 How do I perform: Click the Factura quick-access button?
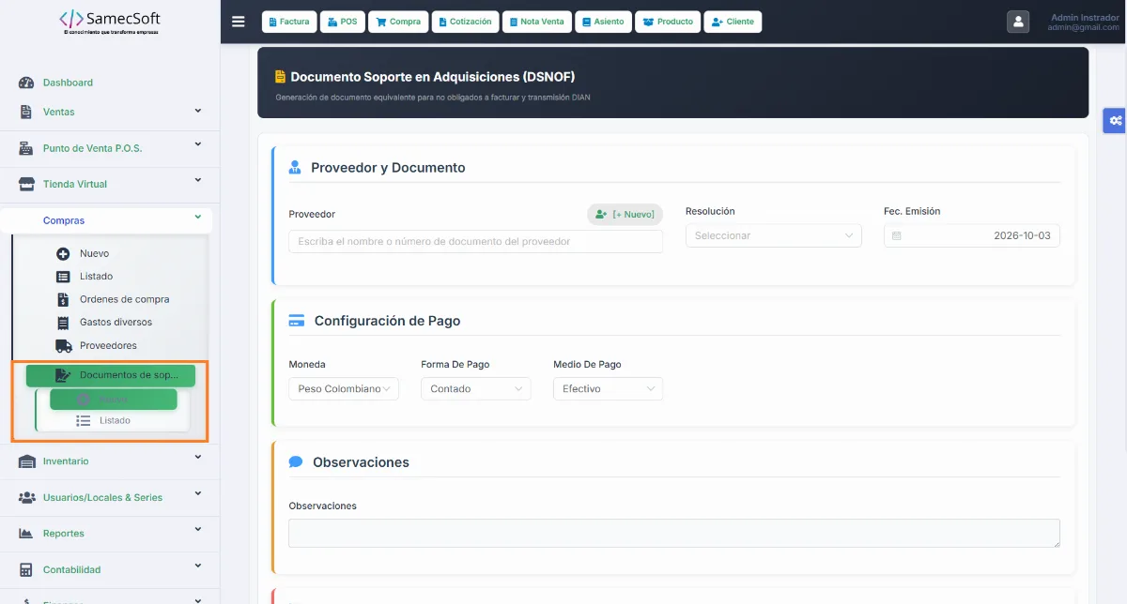[287, 22]
